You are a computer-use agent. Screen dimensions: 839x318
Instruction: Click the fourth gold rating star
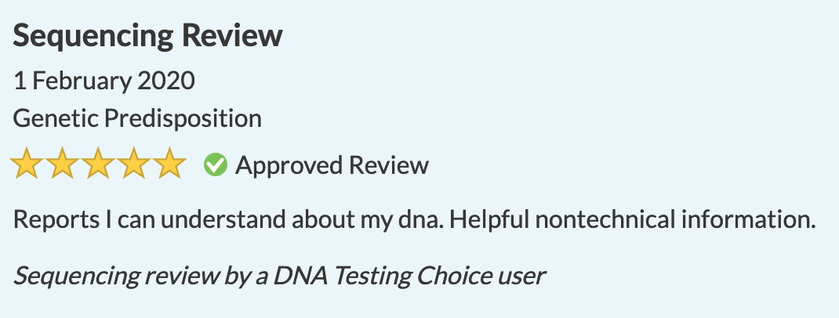[x=134, y=163]
